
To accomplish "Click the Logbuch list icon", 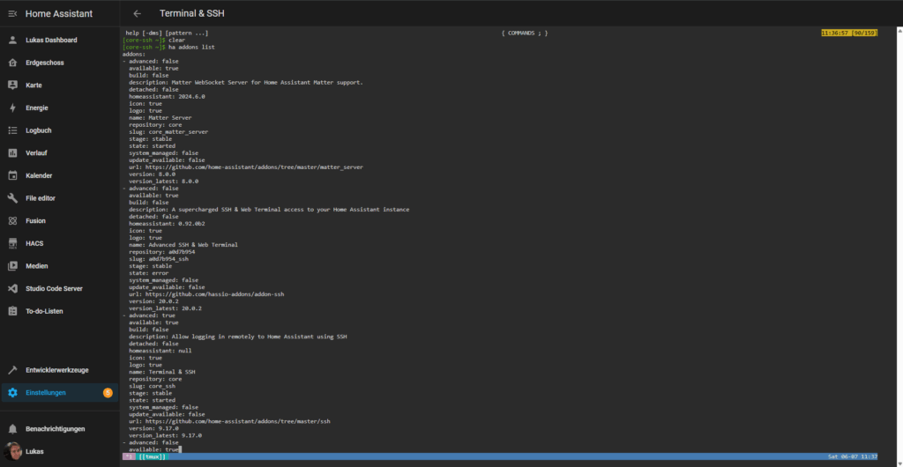I will click(12, 130).
